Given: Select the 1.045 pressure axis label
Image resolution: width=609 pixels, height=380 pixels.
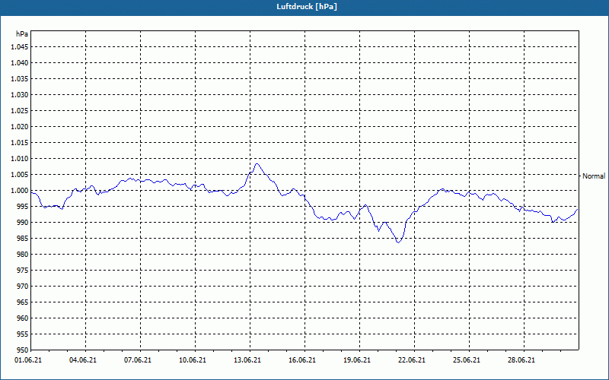Looking at the screenshot, I should tap(20, 47).
